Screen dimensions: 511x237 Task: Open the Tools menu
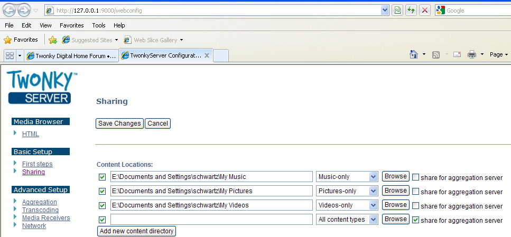click(x=98, y=25)
